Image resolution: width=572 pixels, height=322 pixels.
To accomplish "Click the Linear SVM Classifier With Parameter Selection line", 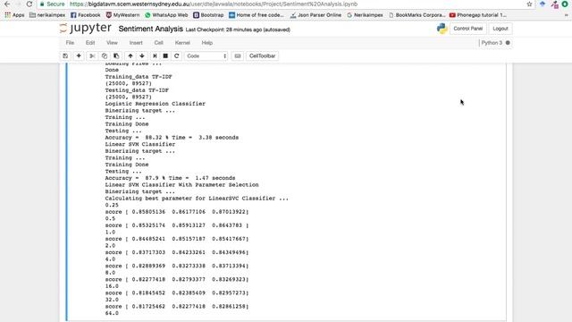I will (x=181, y=185).
